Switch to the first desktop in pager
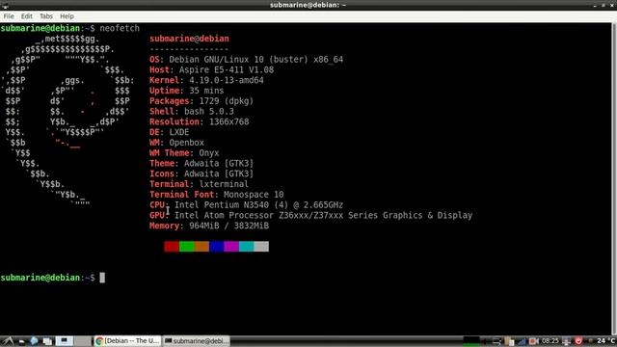The height and width of the screenshot is (347, 617). coord(65,340)
